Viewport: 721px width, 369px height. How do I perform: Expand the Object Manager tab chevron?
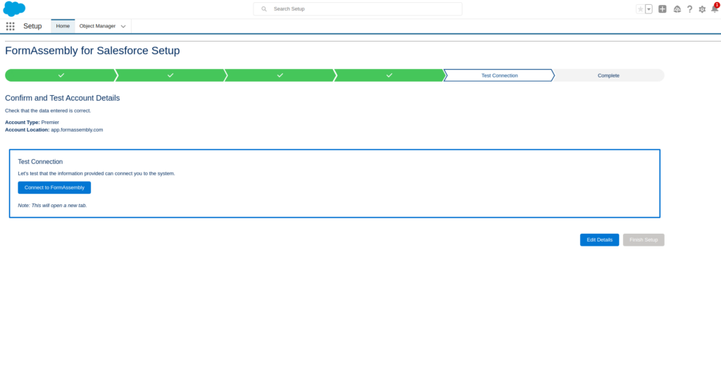[x=123, y=26]
